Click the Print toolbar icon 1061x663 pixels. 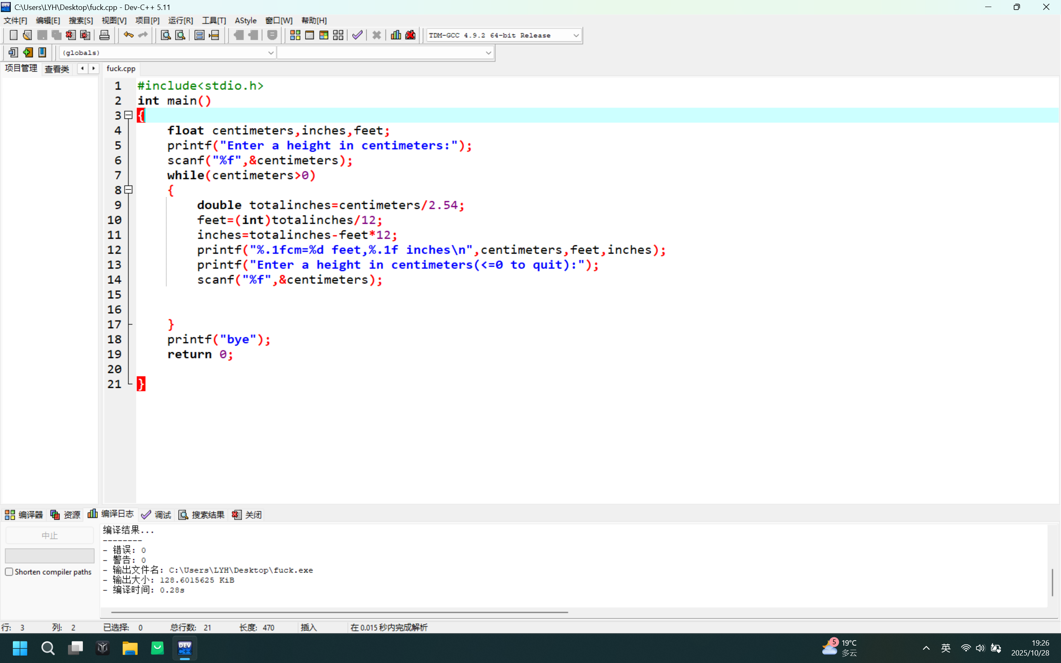[104, 35]
